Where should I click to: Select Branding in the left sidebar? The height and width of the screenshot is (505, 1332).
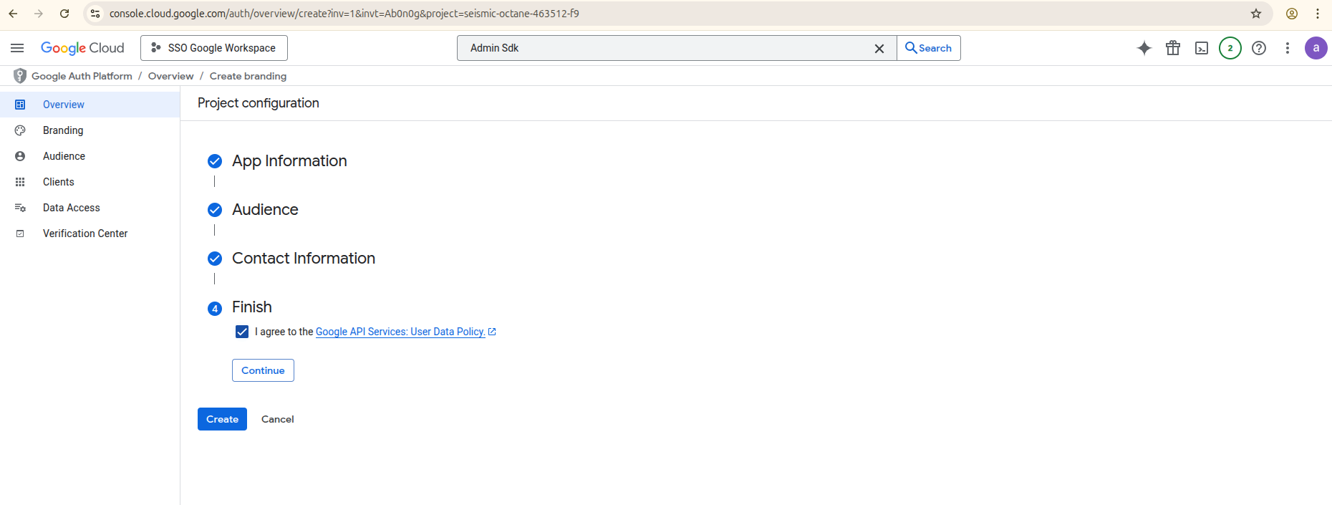pyautogui.click(x=63, y=130)
